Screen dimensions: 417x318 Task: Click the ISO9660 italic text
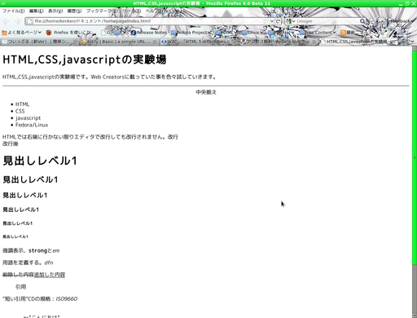coord(67,299)
